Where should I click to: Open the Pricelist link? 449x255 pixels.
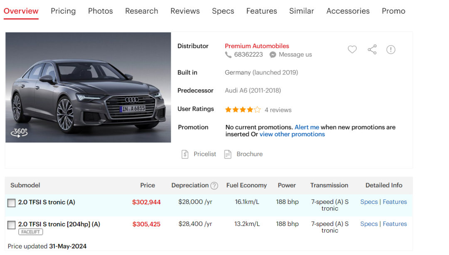tap(205, 154)
